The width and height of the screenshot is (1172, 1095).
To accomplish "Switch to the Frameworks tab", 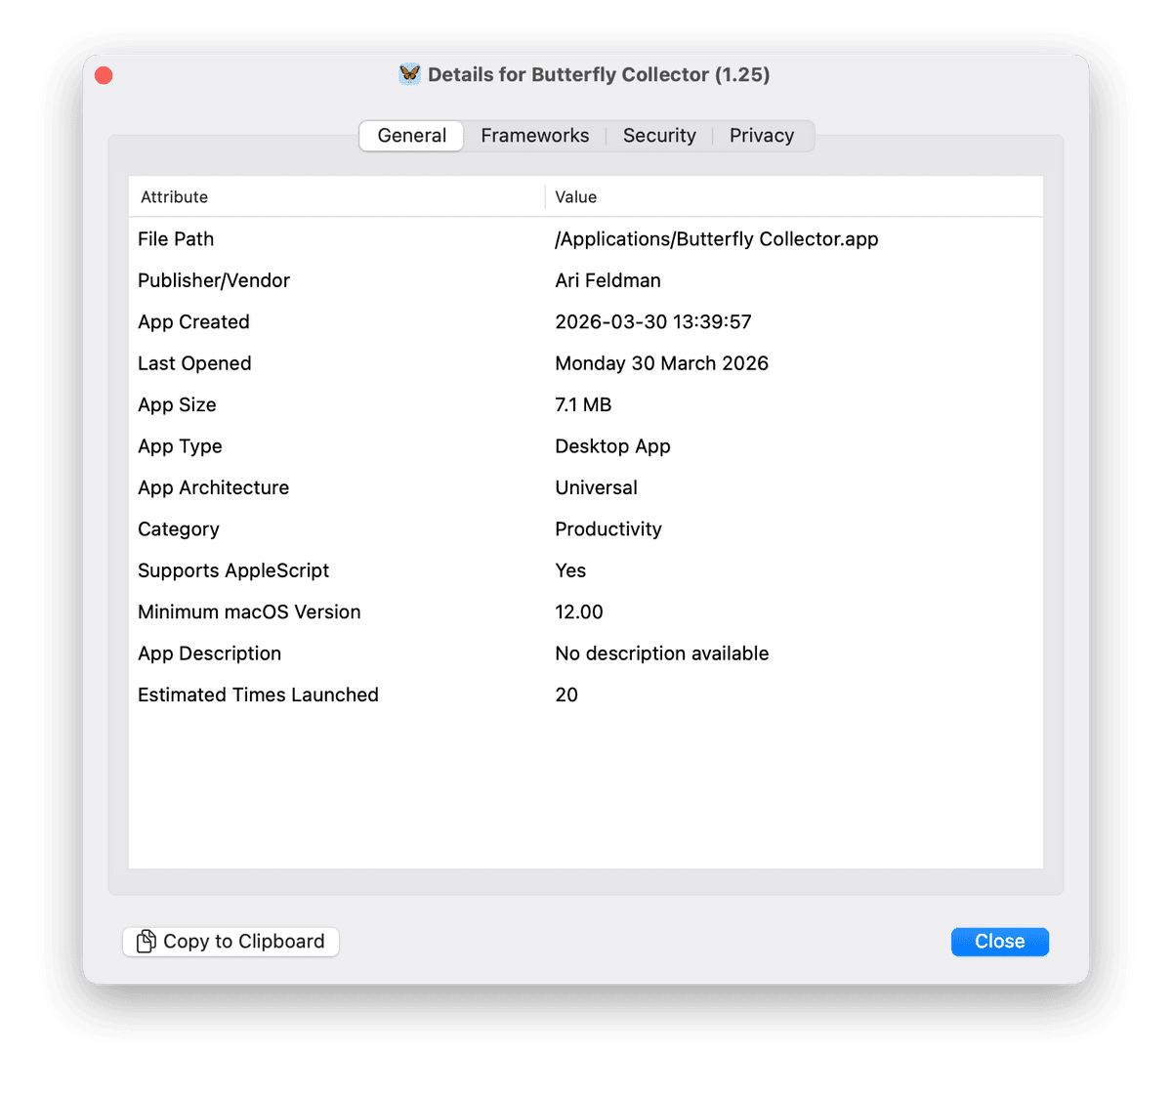I will point(534,136).
